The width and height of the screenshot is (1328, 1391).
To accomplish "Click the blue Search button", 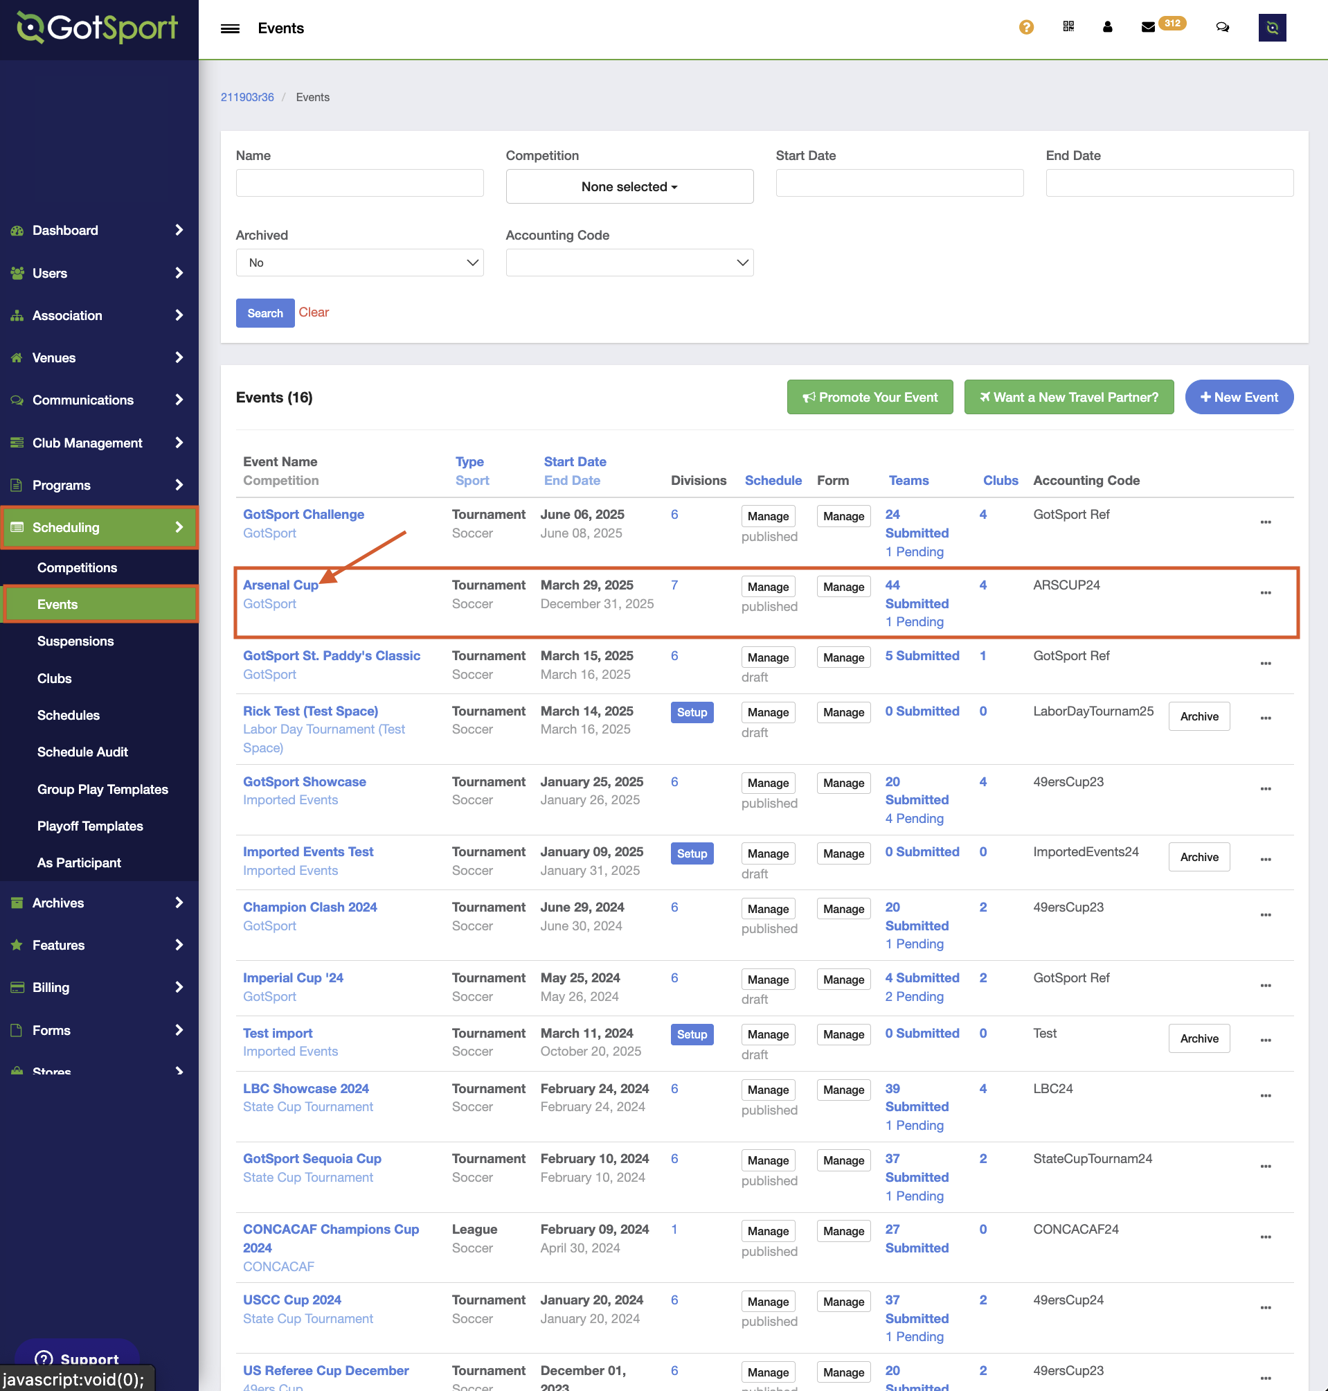I will point(265,313).
